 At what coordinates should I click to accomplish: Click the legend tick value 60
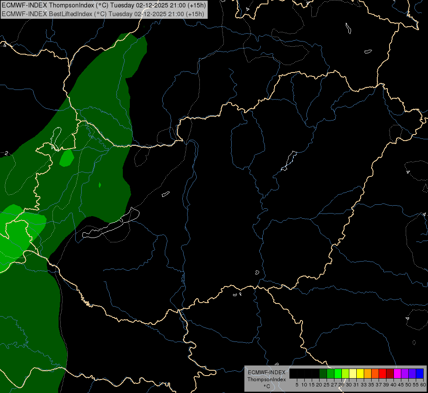tap(423, 385)
